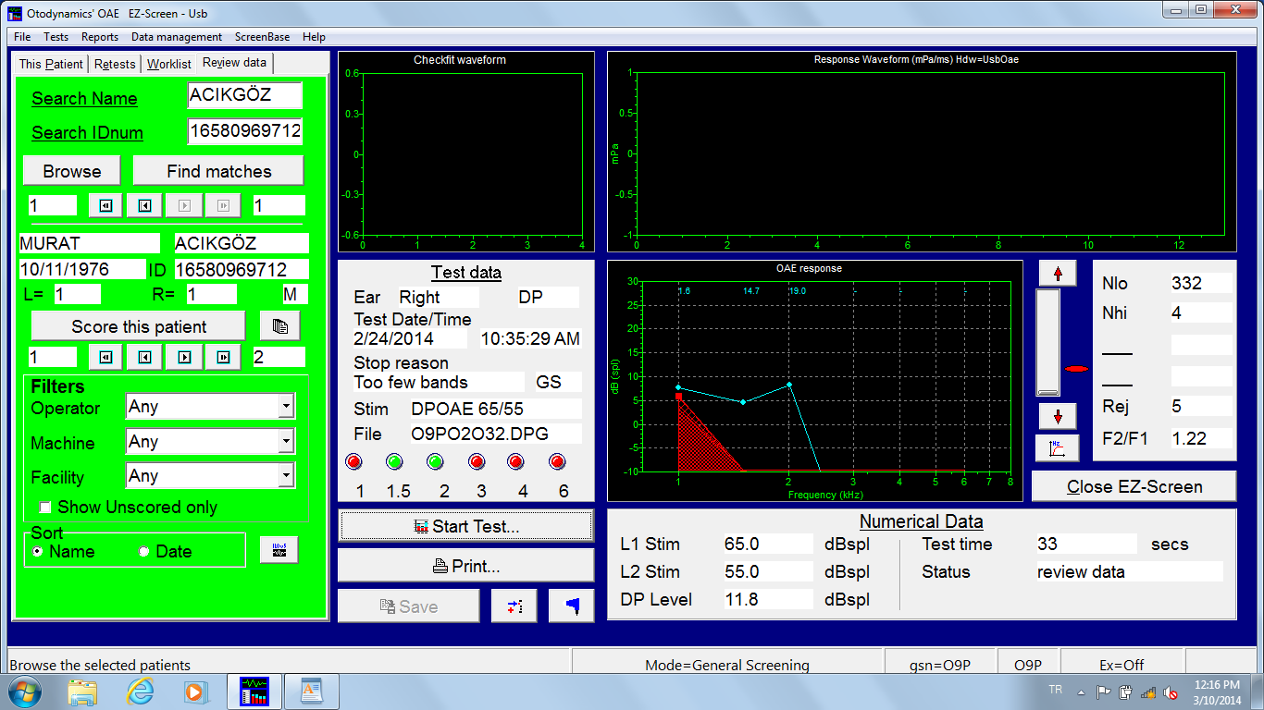Switch to Worklist tab
Screen dimensions: 1264x710
pyautogui.click(x=169, y=64)
